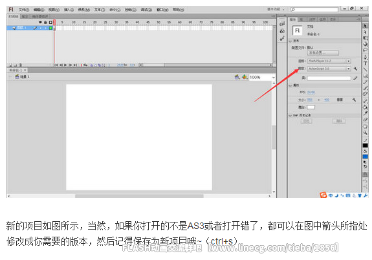Open the Insert (插入) menu
The height and width of the screenshot is (260, 372).
(69, 10)
